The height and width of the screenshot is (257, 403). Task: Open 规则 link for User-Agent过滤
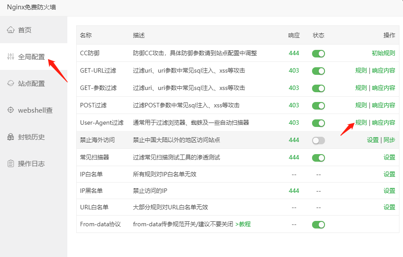(x=360, y=122)
